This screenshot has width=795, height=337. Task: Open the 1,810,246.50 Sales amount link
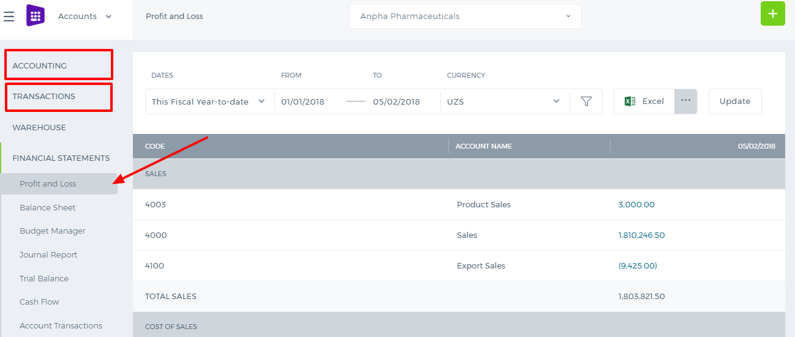[641, 235]
